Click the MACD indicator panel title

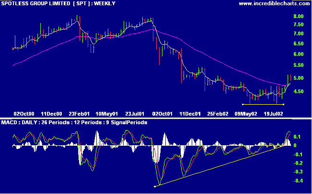[x=74, y=123]
